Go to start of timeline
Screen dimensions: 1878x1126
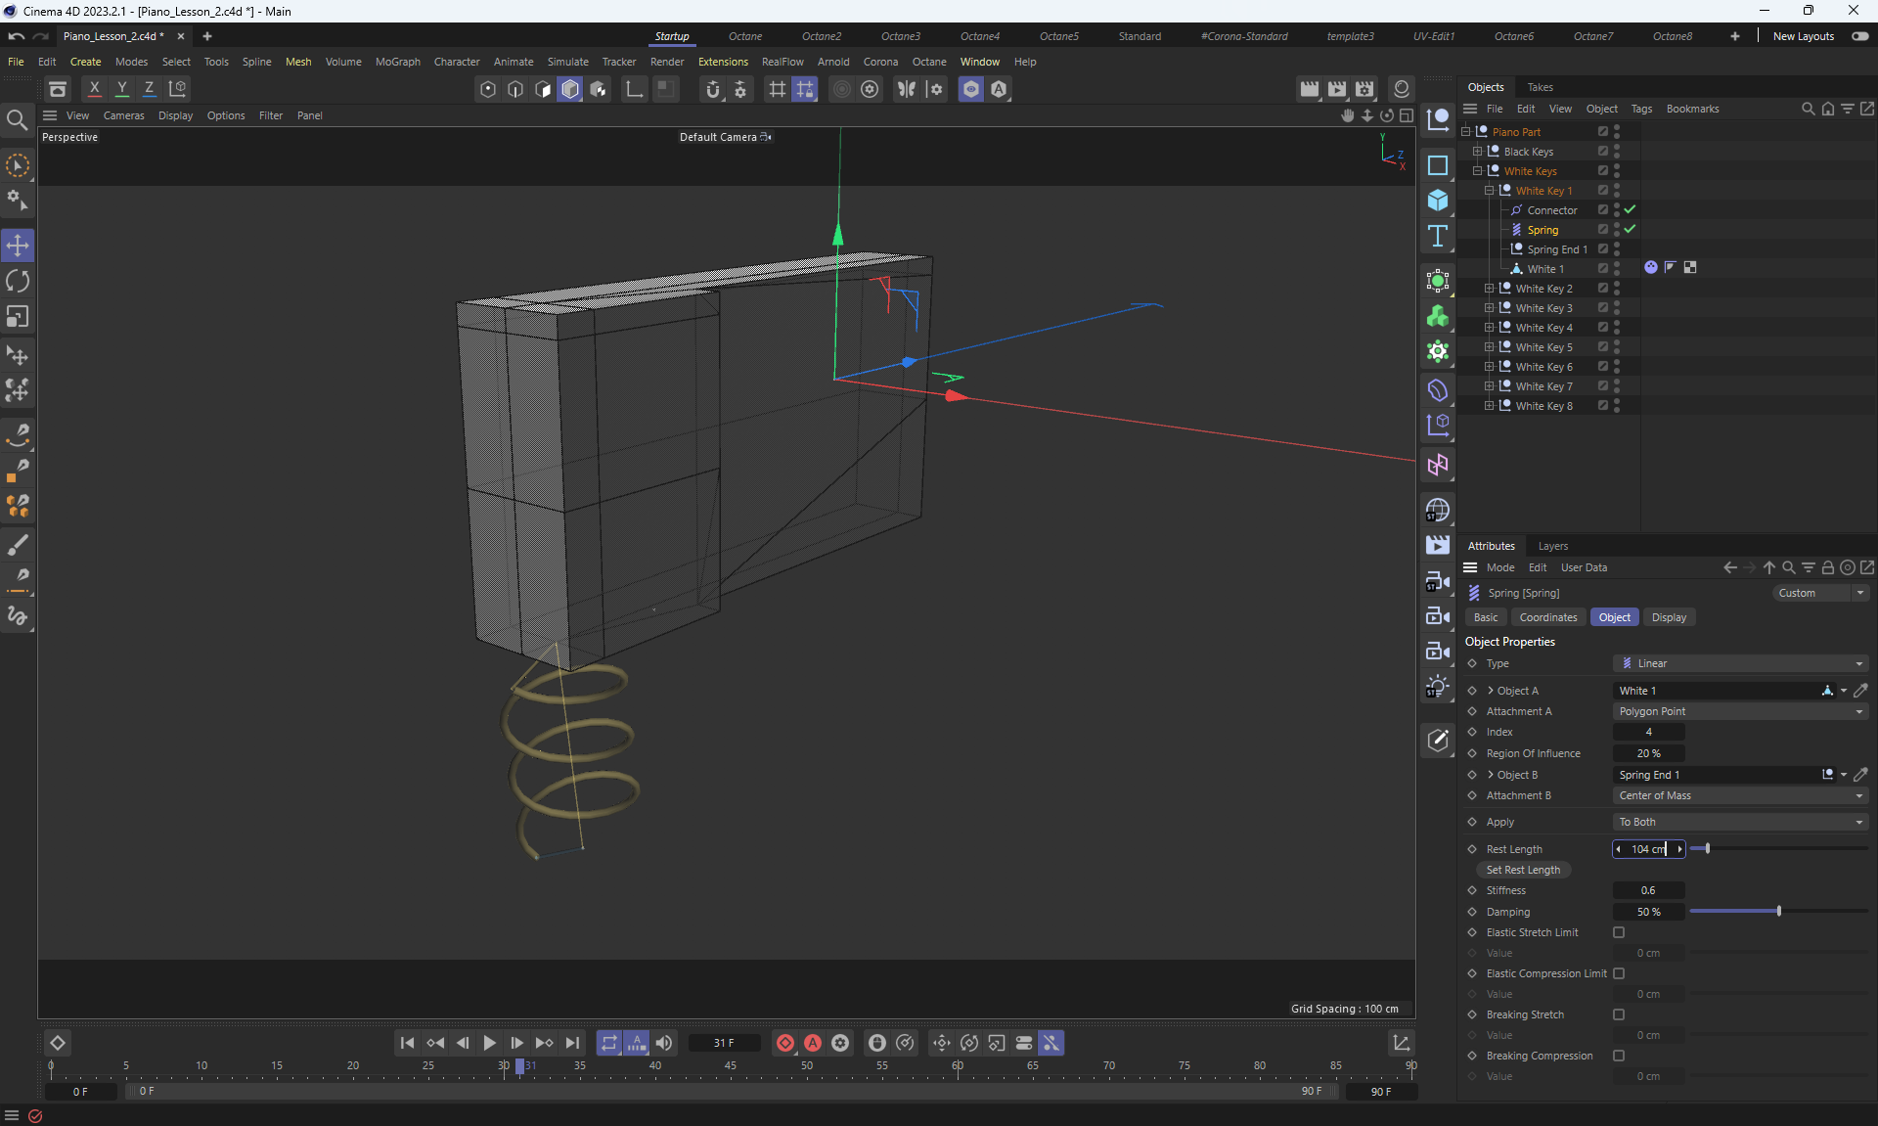click(x=407, y=1043)
